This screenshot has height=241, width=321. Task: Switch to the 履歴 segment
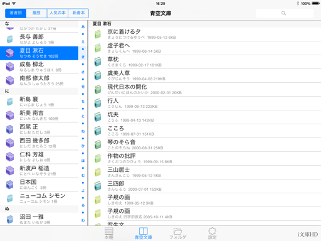[x=36, y=13]
